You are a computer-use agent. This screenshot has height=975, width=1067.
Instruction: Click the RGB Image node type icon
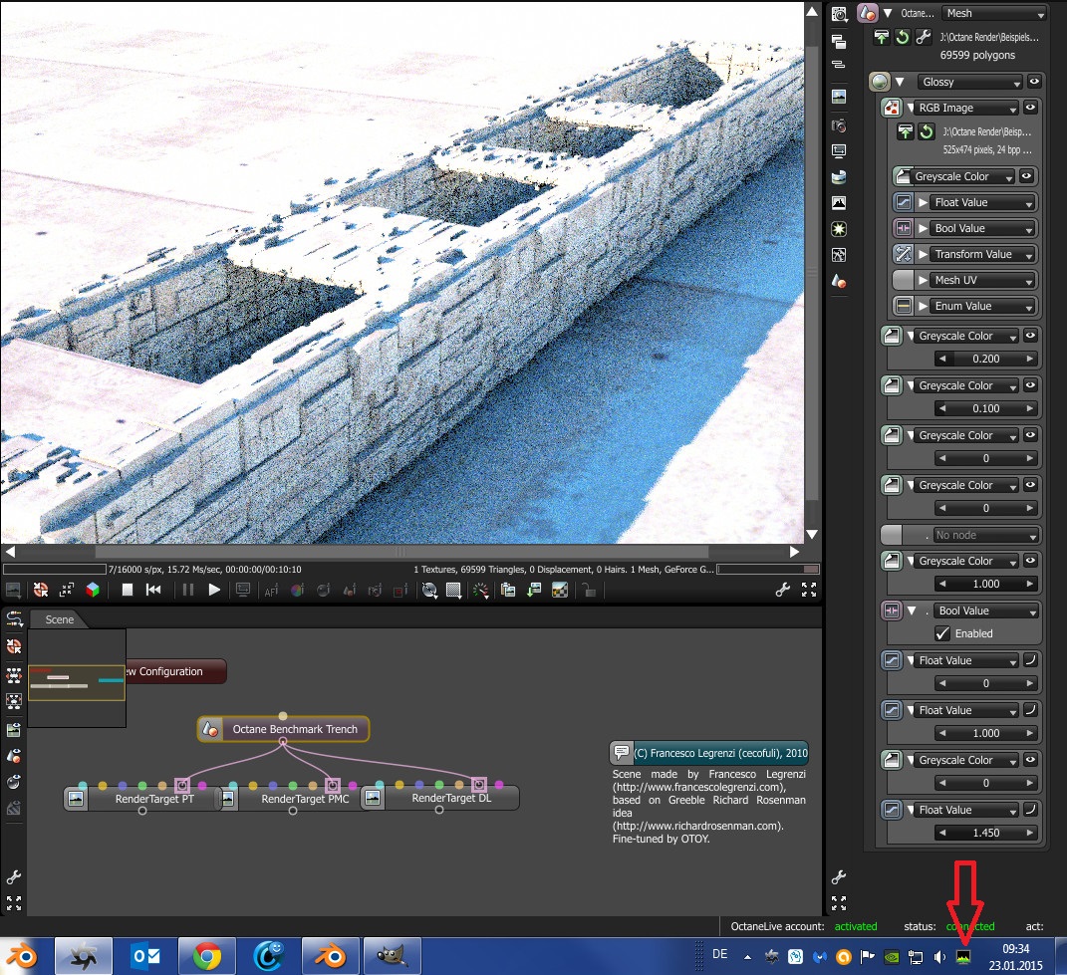[892, 108]
